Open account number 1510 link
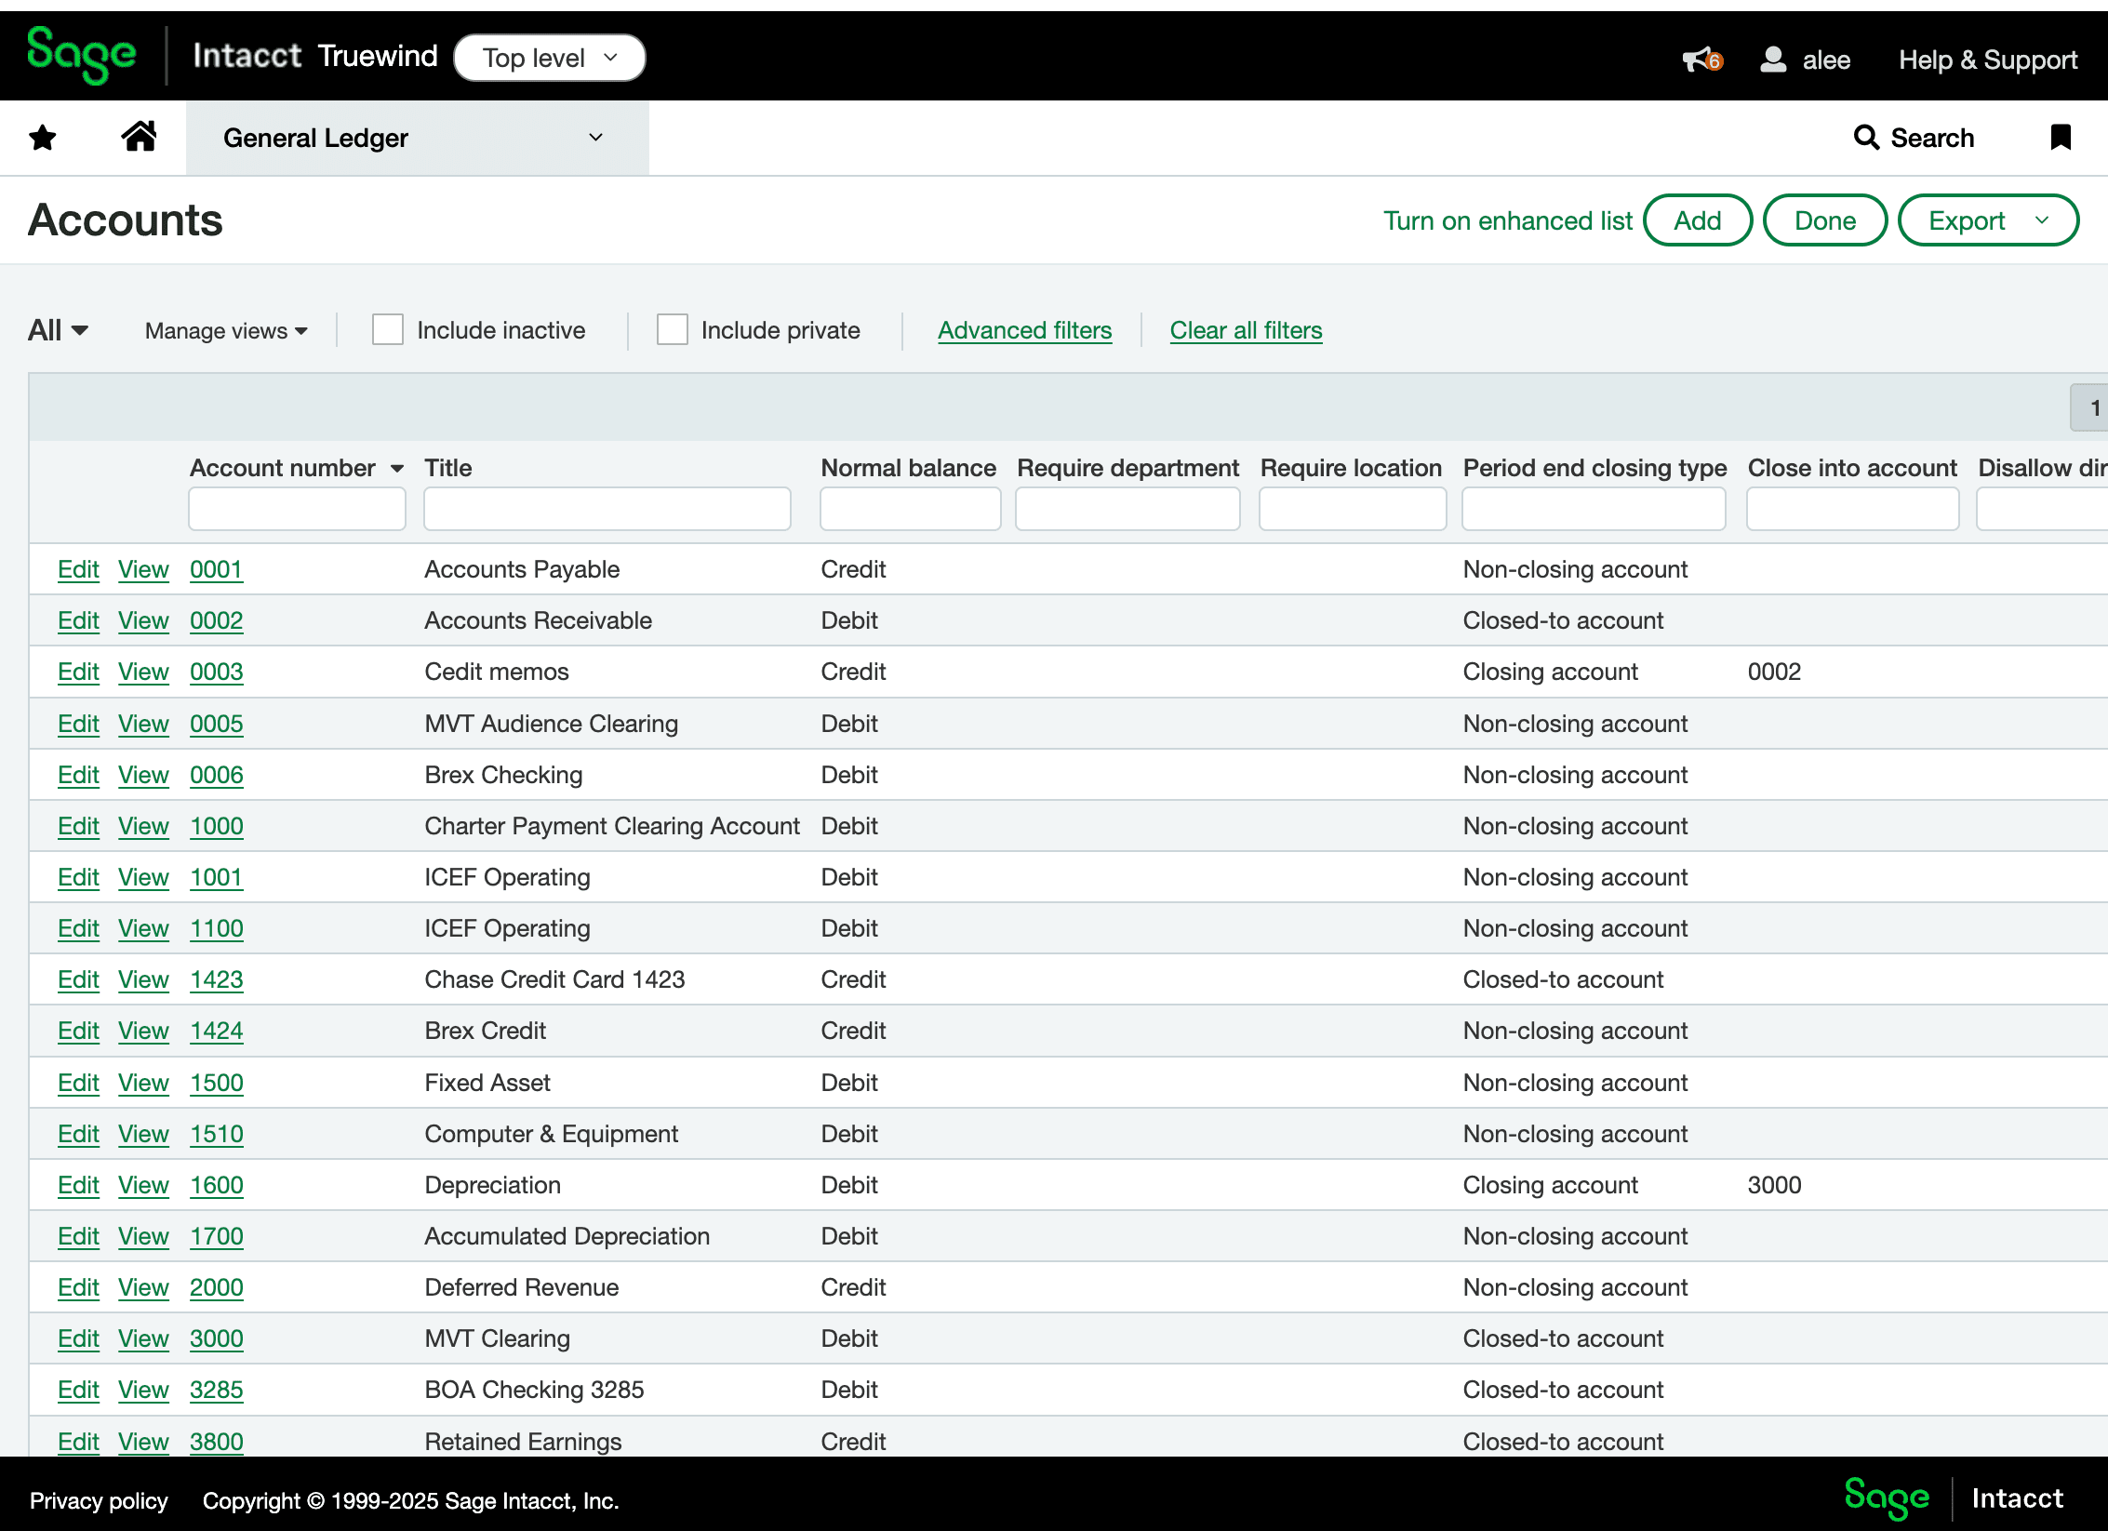Viewport: 2108px width, 1531px height. coord(216,1134)
